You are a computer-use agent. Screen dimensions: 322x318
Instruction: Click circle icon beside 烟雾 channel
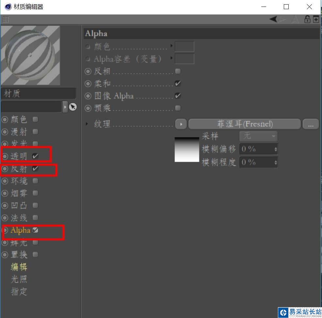point(5,193)
